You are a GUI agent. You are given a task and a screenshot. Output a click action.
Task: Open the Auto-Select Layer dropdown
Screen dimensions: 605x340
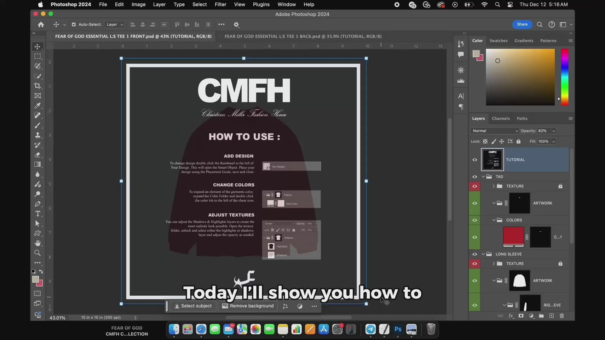pos(114,25)
